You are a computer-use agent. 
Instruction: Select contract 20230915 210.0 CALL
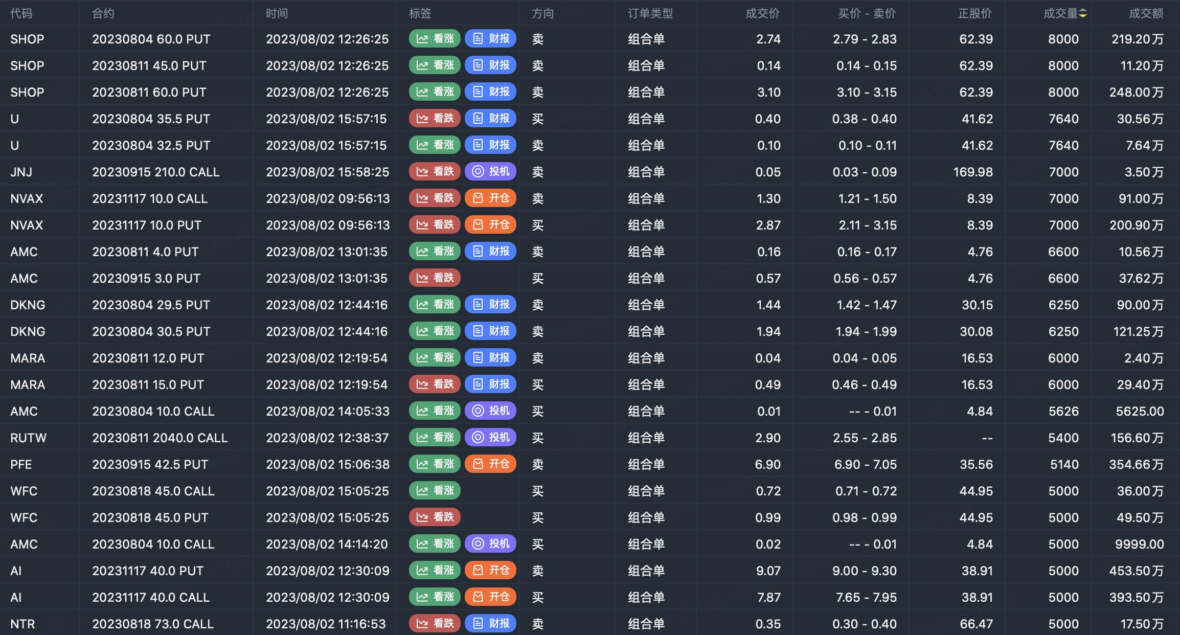coord(156,172)
